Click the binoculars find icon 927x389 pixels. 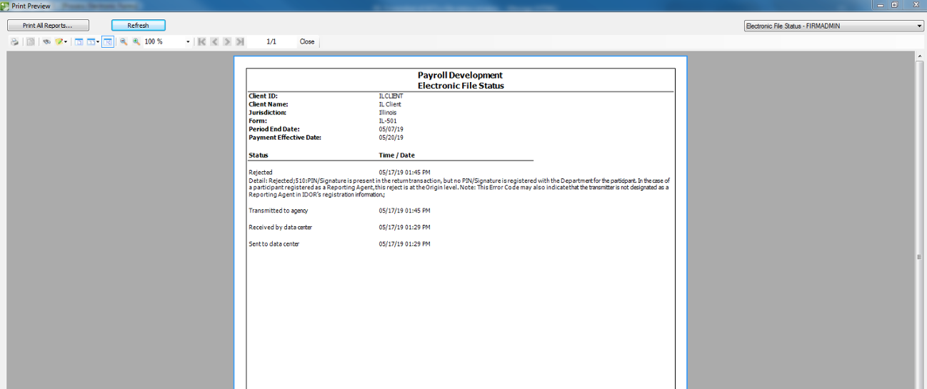coord(46,42)
